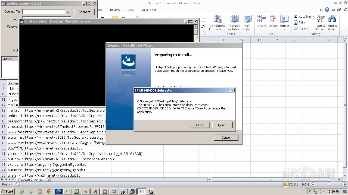Open the Developer ribbon tab
The image size is (348, 195).
point(149,10)
